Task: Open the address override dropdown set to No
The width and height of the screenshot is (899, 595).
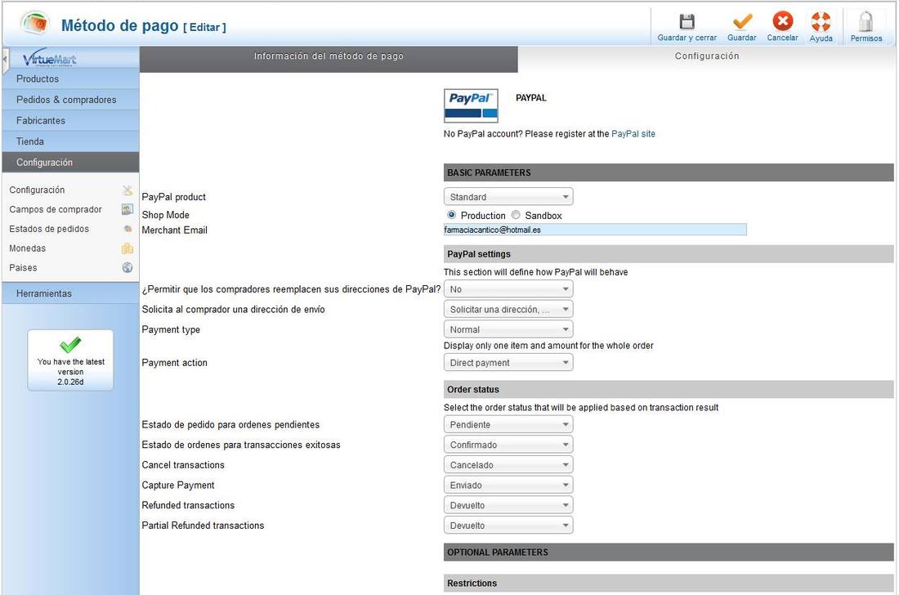Action: 508,289
